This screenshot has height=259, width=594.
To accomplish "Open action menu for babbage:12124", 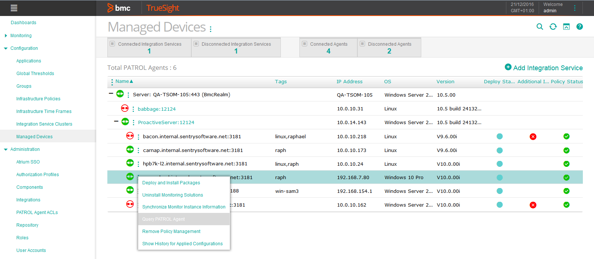I will point(133,109).
